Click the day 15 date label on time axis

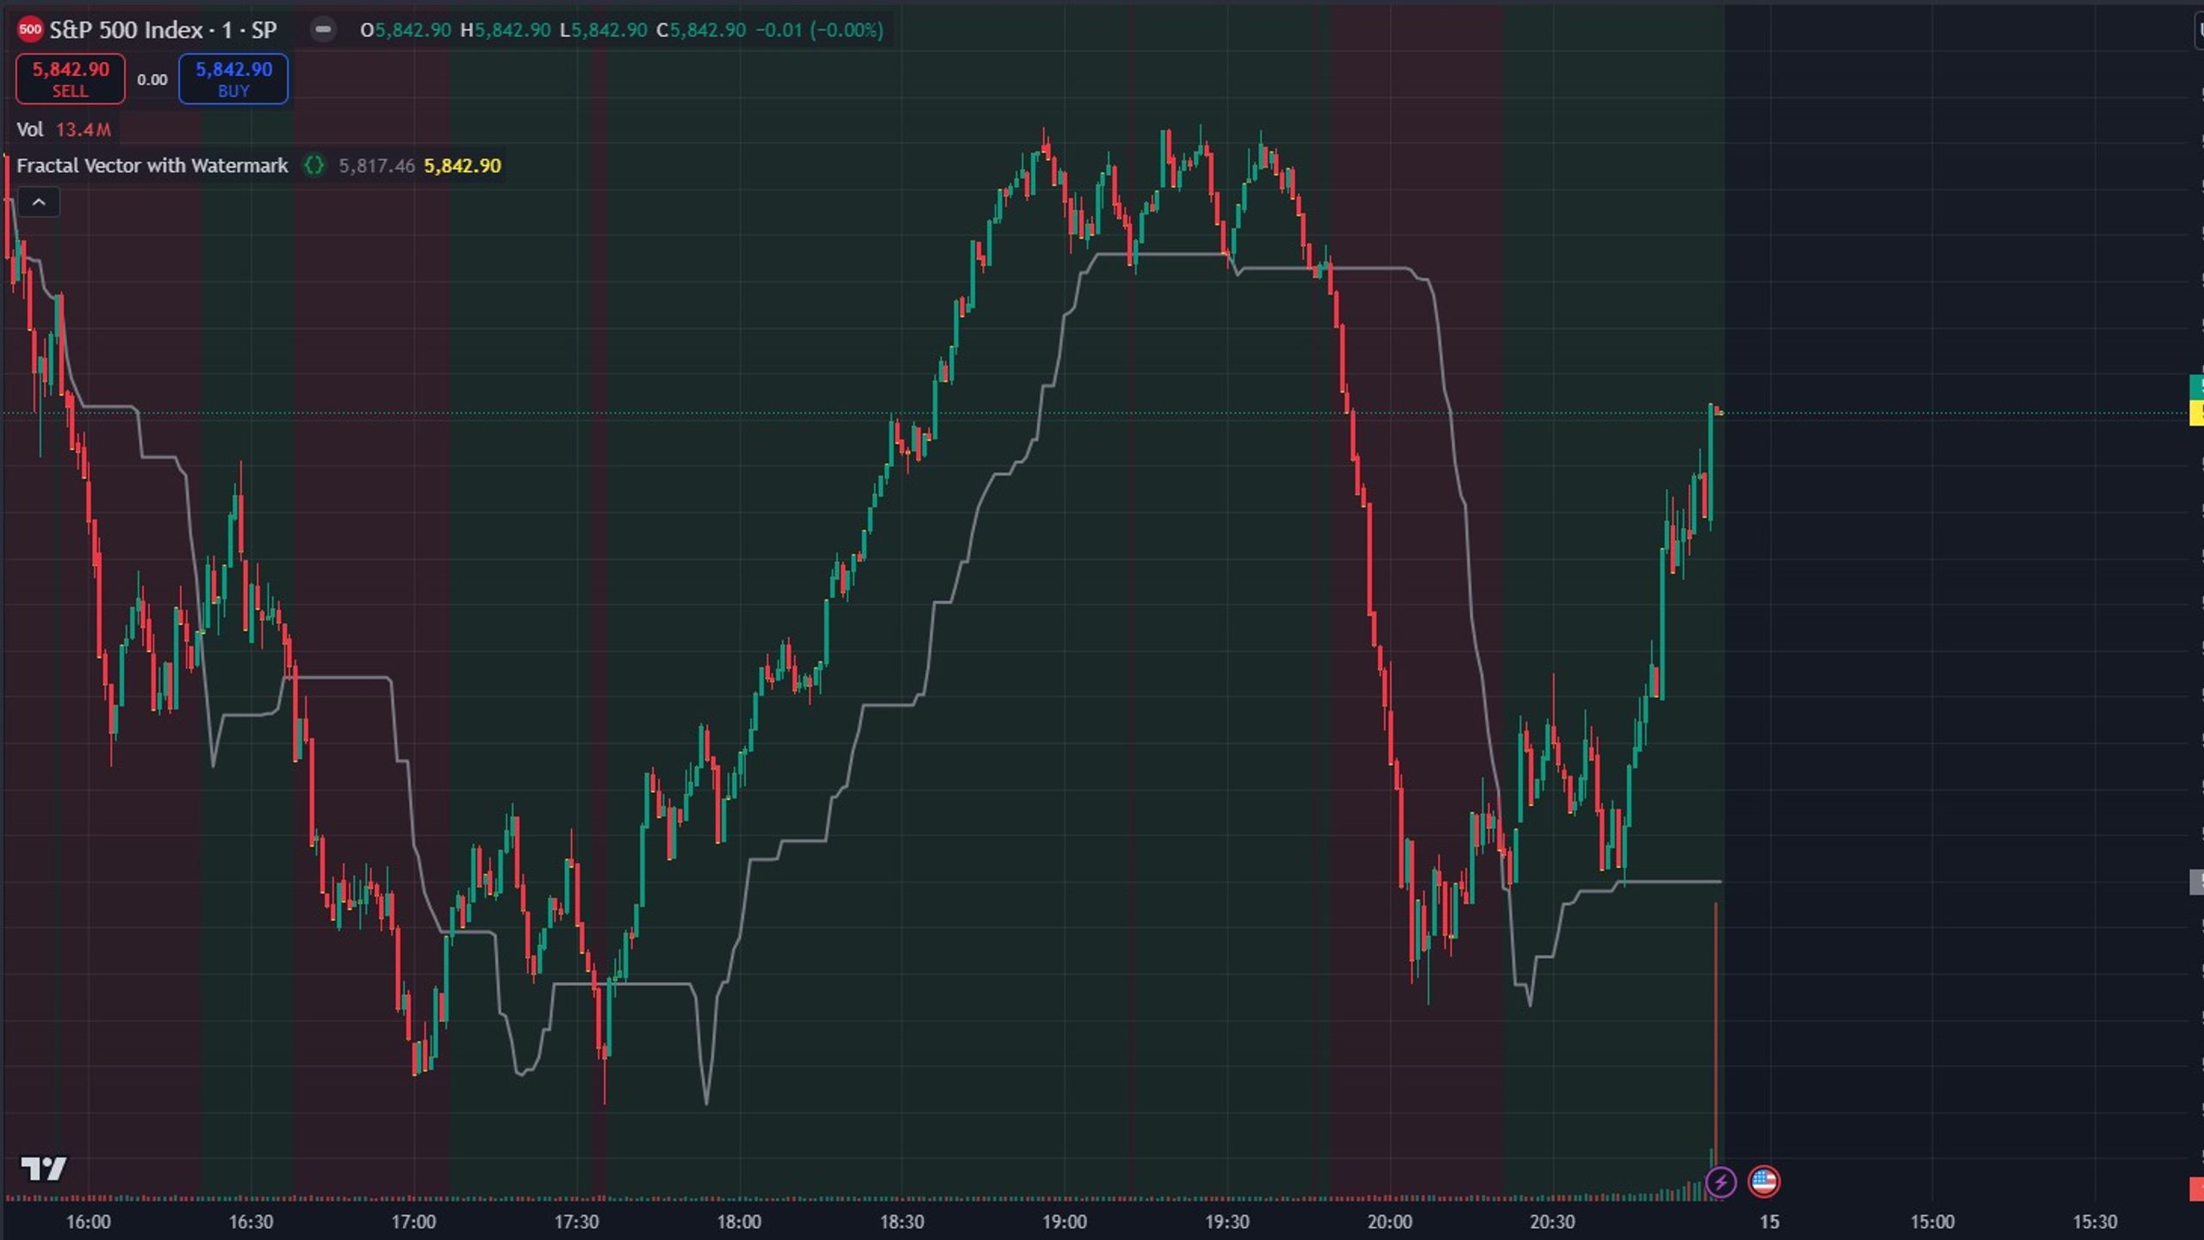point(1769,1222)
